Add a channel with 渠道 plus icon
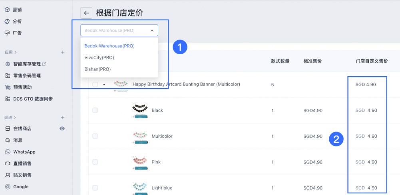Viewport: 400px width, 195px height. pyautogui.click(x=63, y=117)
